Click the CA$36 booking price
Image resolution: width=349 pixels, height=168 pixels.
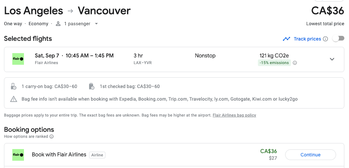click(x=268, y=151)
